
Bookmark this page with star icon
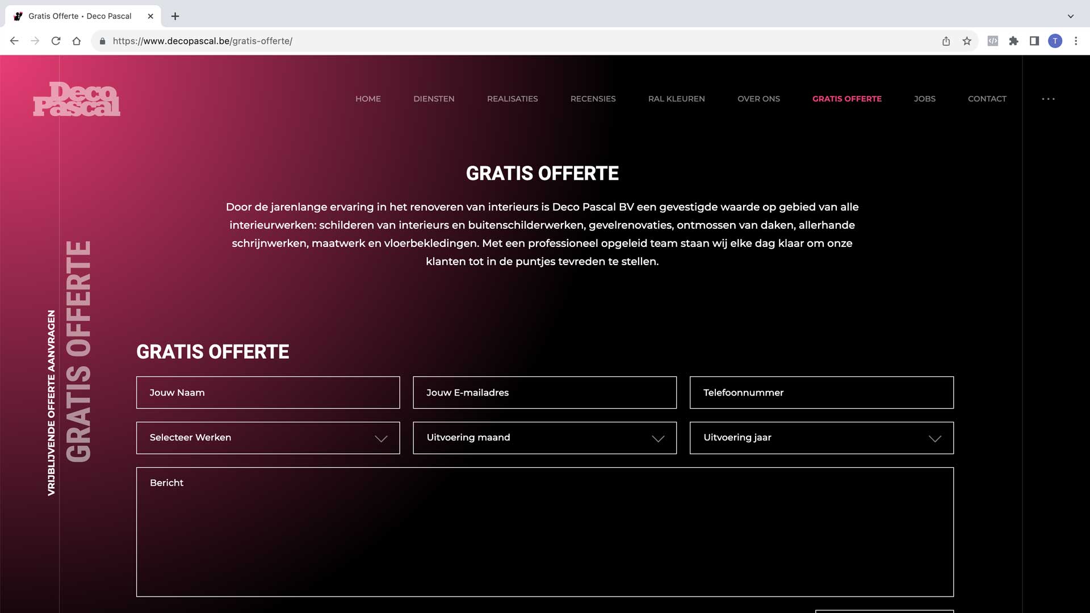pos(967,41)
